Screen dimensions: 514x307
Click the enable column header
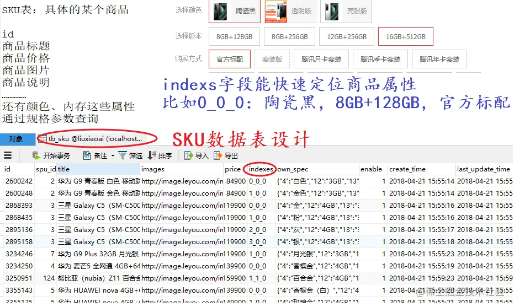coord(373,169)
